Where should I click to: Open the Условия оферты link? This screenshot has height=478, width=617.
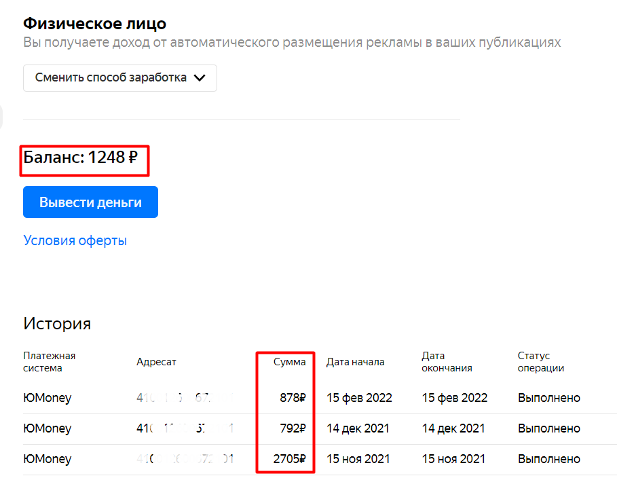pyautogui.click(x=75, y=240)
